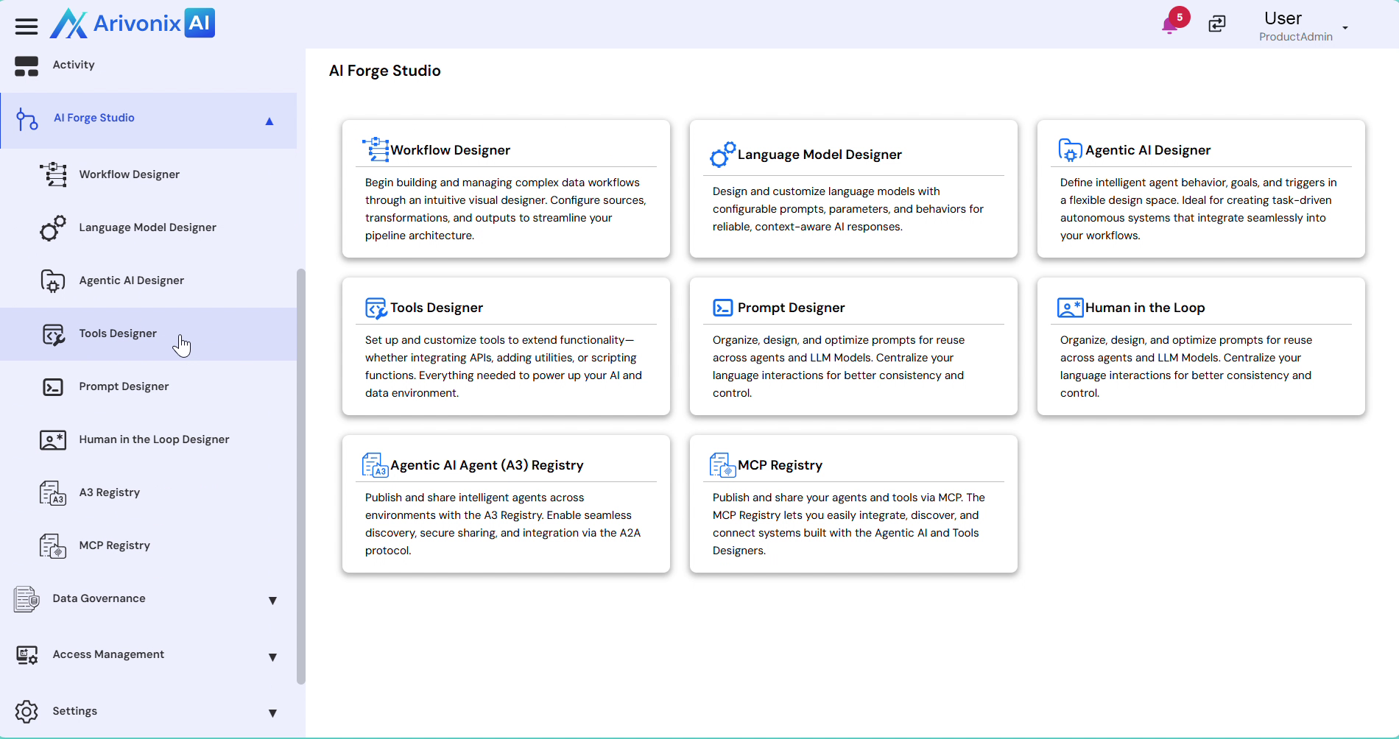Click the Agentic AI Designer sidebar icon
This screenshot has height=739, width=1399.
pos(53,281)
